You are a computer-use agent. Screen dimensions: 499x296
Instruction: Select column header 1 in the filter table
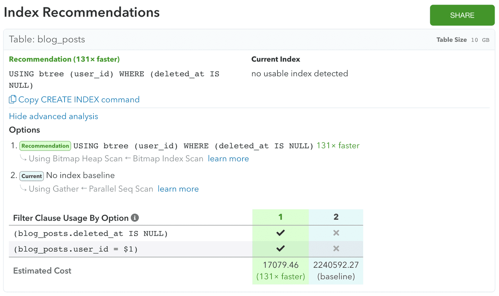(280, 217)
